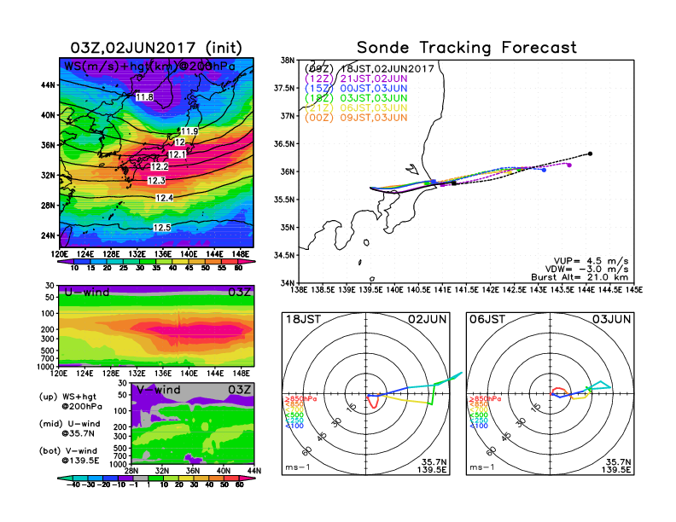676x522 pixels.
Task: Click the "35.7N 139.5E" location in the right hodograph
Action: [616, 466]
